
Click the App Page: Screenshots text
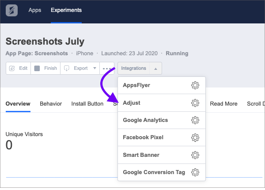click(37, 53)
